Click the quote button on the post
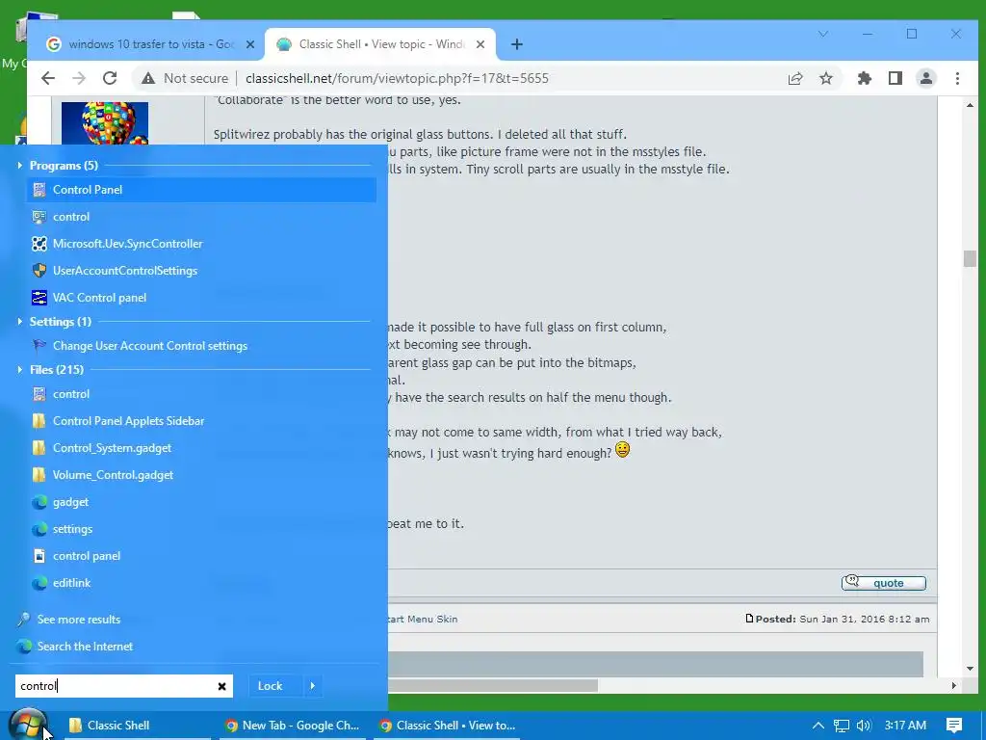 tap(884, 583)
